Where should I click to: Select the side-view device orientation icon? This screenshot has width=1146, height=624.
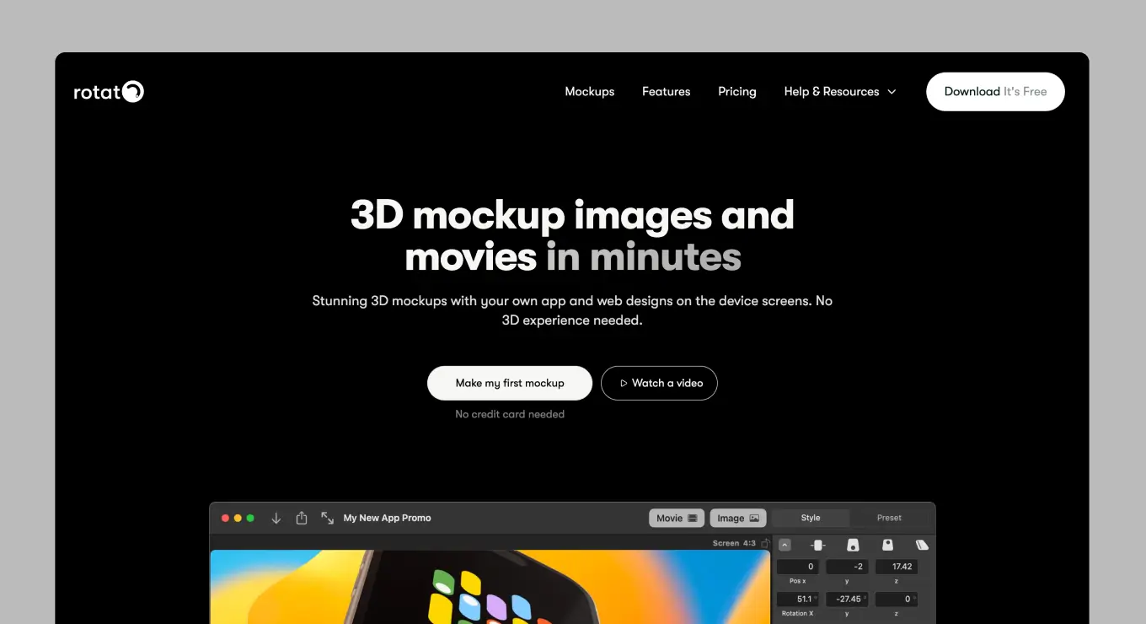coord(817,545)
